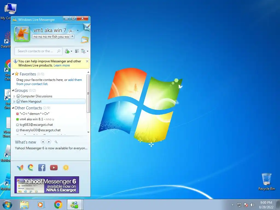Expand the show menu dropdown arrow
The image size is (280, 210).
[87, 51]
